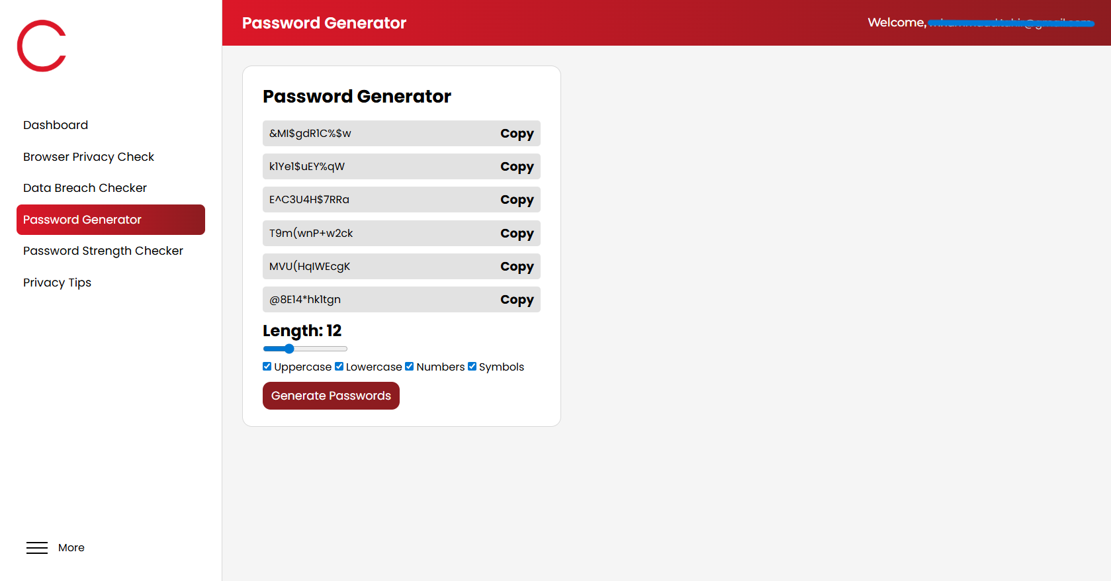Toggle the Uppercase checkbox
The height and width of the screenshot is (581, 1111).
(x=267, y=367)
